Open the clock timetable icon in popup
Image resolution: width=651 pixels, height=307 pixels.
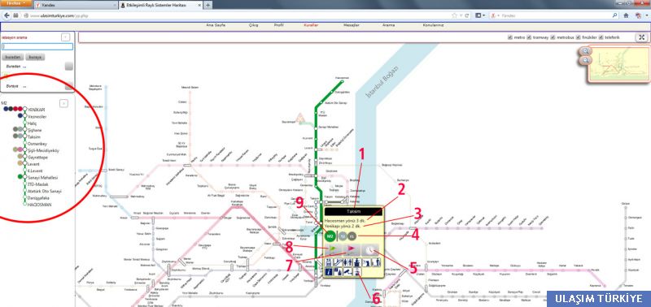[369, 250]
